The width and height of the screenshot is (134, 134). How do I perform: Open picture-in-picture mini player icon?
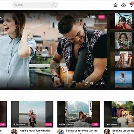point(92,83)
